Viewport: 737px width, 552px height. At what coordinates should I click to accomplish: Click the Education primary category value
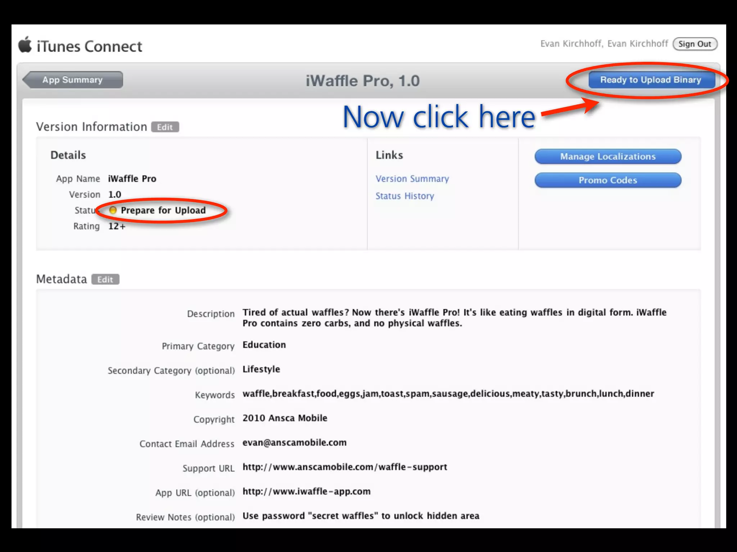pos(264,345)
